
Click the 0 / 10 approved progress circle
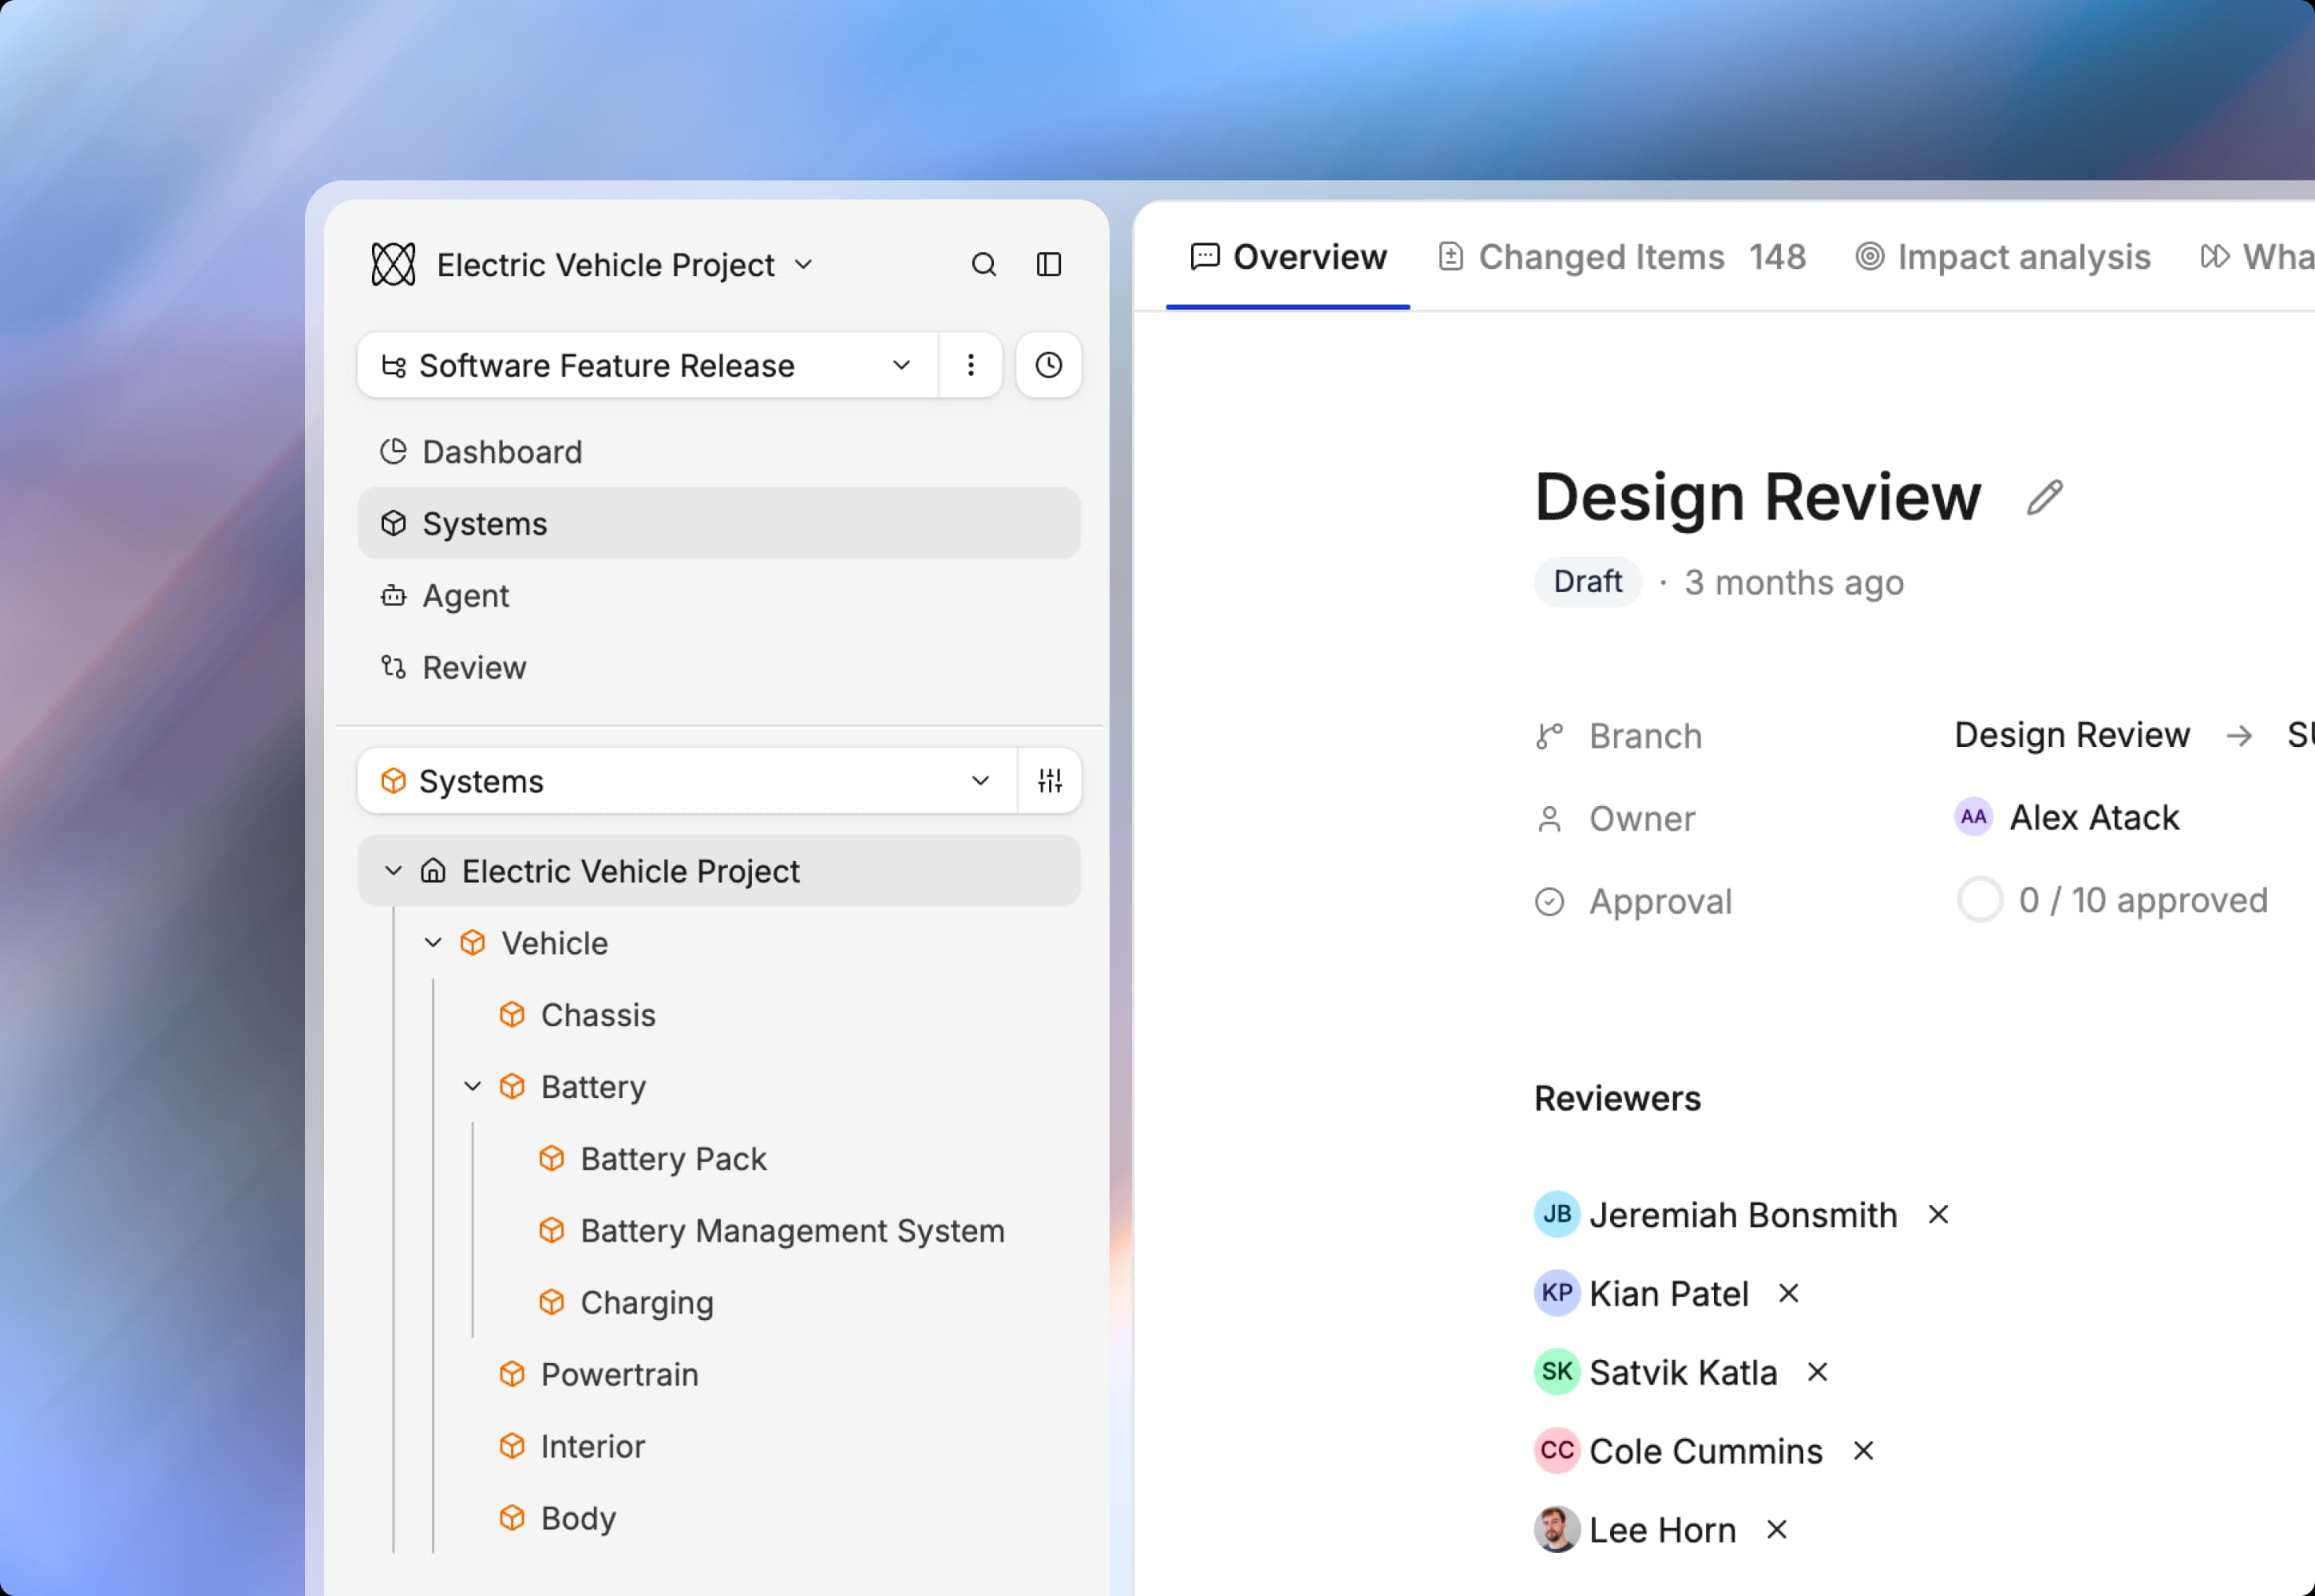(1980, 900)
